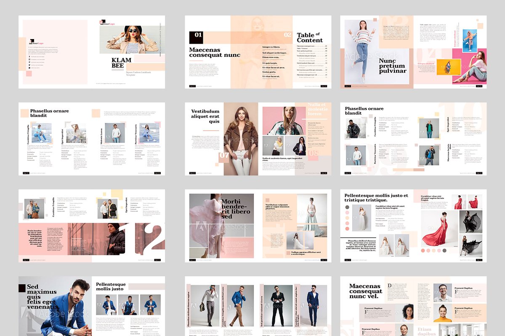505x336 pixels.
Task: Click the Instagram icon on back cover
Action: [x=29, y=59]
